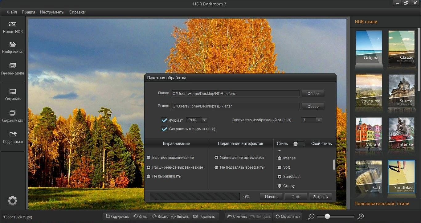Screen dimensions: 421x223
Task: Open the Файл menu
Action: click(x=12, y=12)
